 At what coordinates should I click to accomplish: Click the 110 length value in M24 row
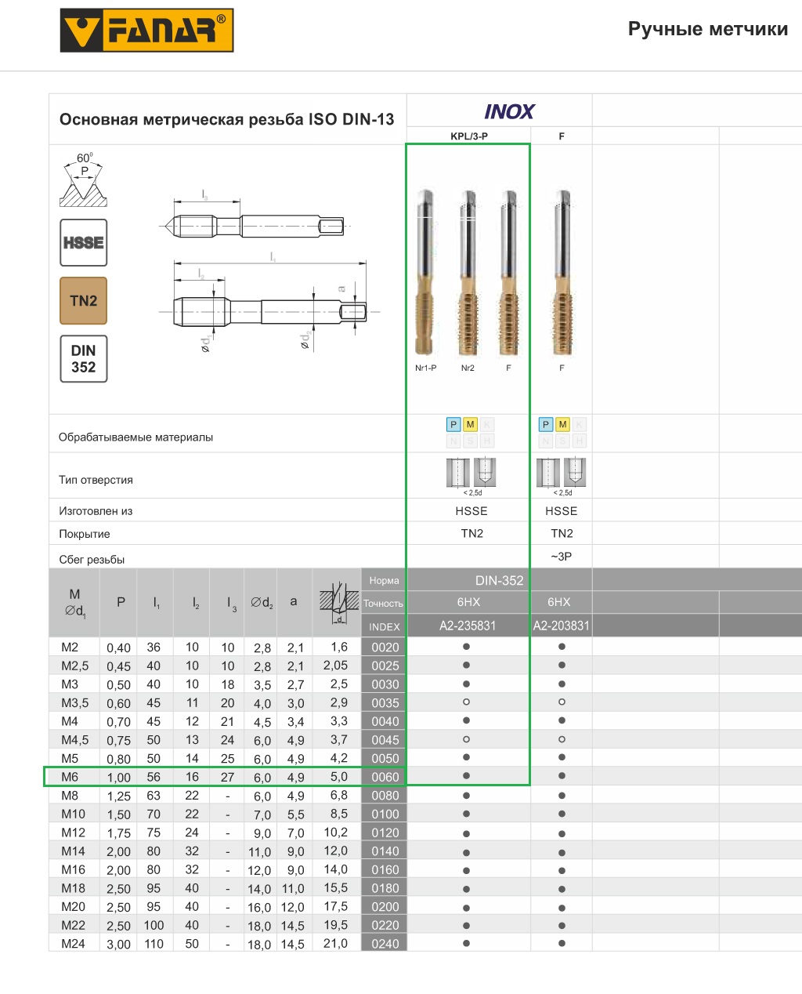(154, 944)
